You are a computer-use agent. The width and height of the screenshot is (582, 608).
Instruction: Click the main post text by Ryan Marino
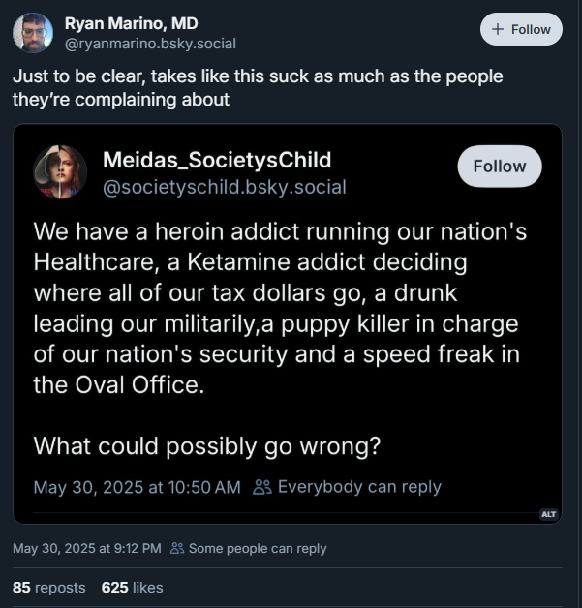click(257, 85)
